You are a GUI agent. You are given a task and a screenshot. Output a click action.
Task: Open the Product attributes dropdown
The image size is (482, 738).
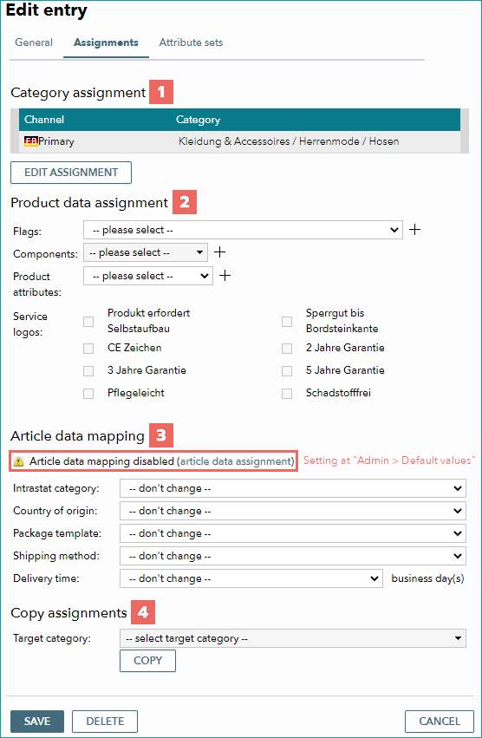click(148, 276)
